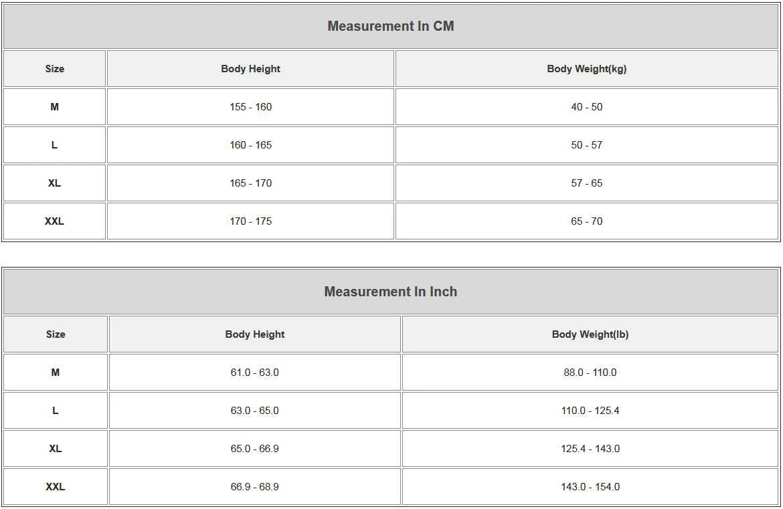Click the "155 - 160" height cell
The image size is (783, 509).
[x=250, y=107]
